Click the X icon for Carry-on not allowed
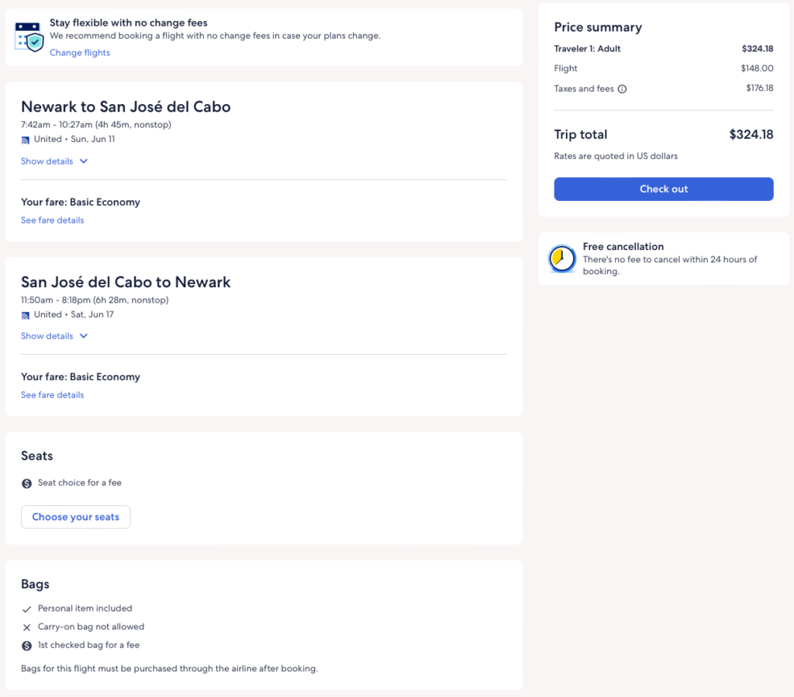Image resolution: width=794 pixels, height=697 pixels. 27,627
